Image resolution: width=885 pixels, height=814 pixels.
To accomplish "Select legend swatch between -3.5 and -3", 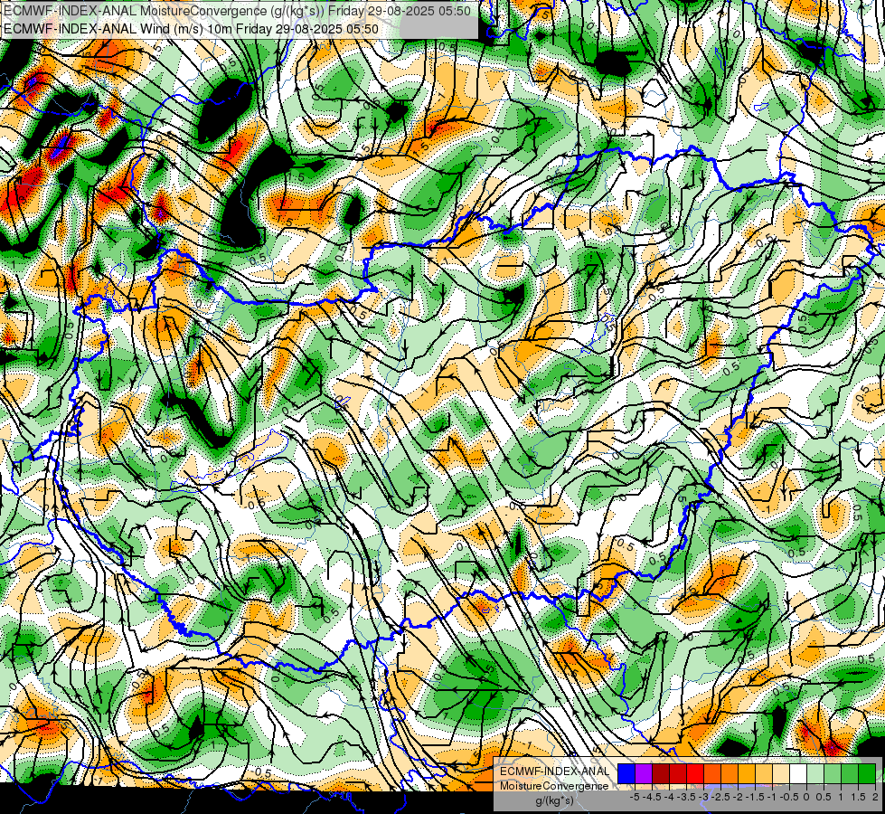I will coord(695,774).
